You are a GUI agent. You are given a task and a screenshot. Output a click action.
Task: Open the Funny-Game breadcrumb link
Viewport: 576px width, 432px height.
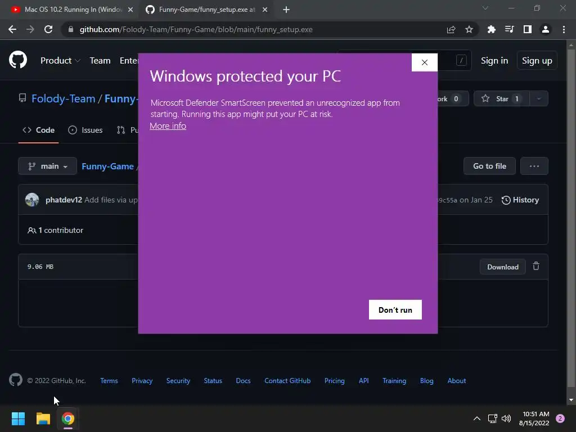(107, 166)
